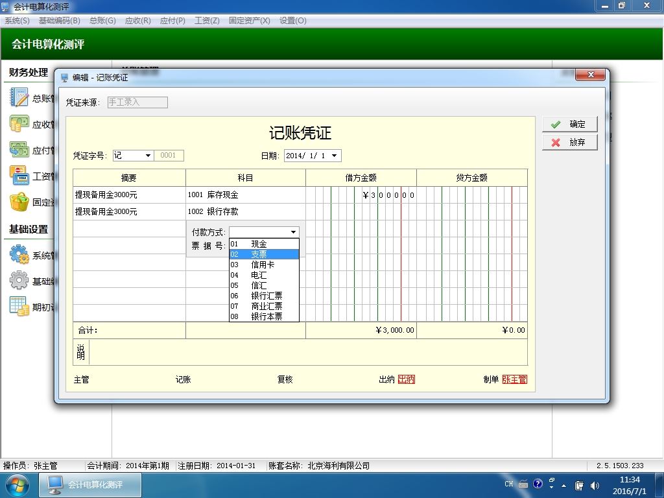The width and height of the screenshot is (664, 498).
Task: Show hidden tray icons arrow
Action: (563, 486)
